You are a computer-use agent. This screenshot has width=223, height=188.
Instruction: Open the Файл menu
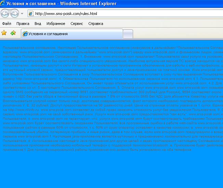(x=7, y=24)
